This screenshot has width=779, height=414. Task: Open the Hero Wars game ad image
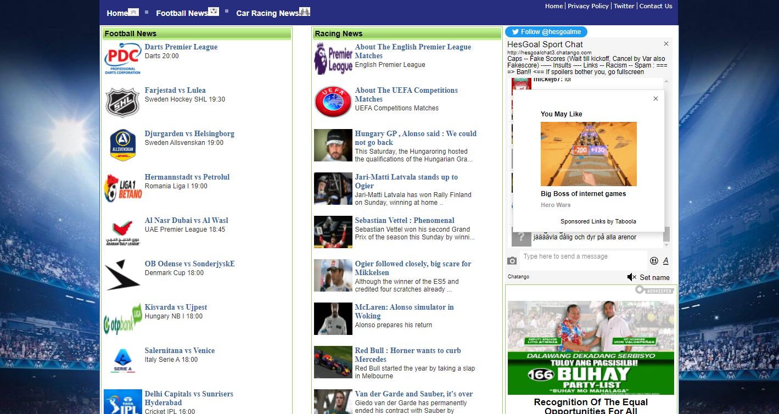(589, 154)
